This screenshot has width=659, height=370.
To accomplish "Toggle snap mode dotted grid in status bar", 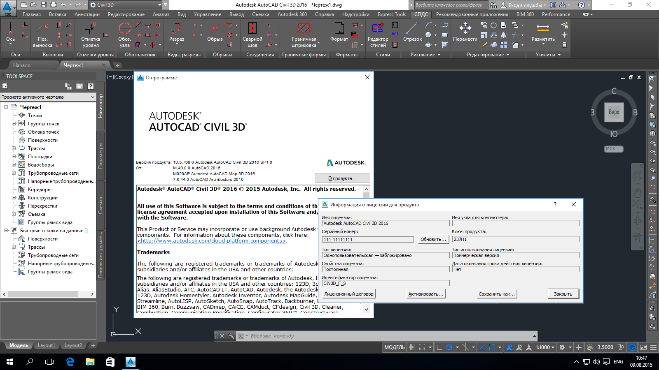I will (422, 347).
